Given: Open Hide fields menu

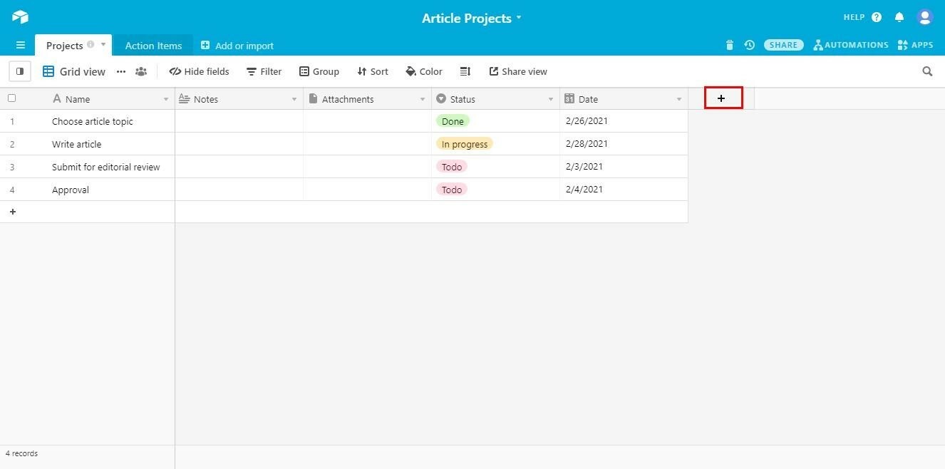Looking at the screenshot, I should [199, 71].
